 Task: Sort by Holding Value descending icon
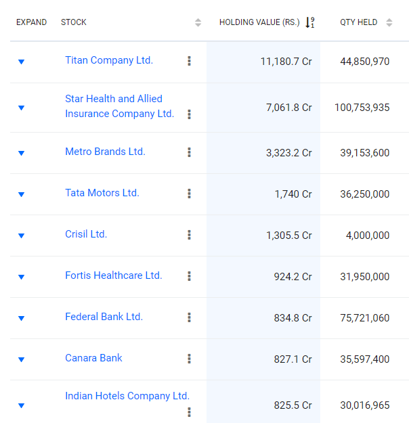click(310, 22)
